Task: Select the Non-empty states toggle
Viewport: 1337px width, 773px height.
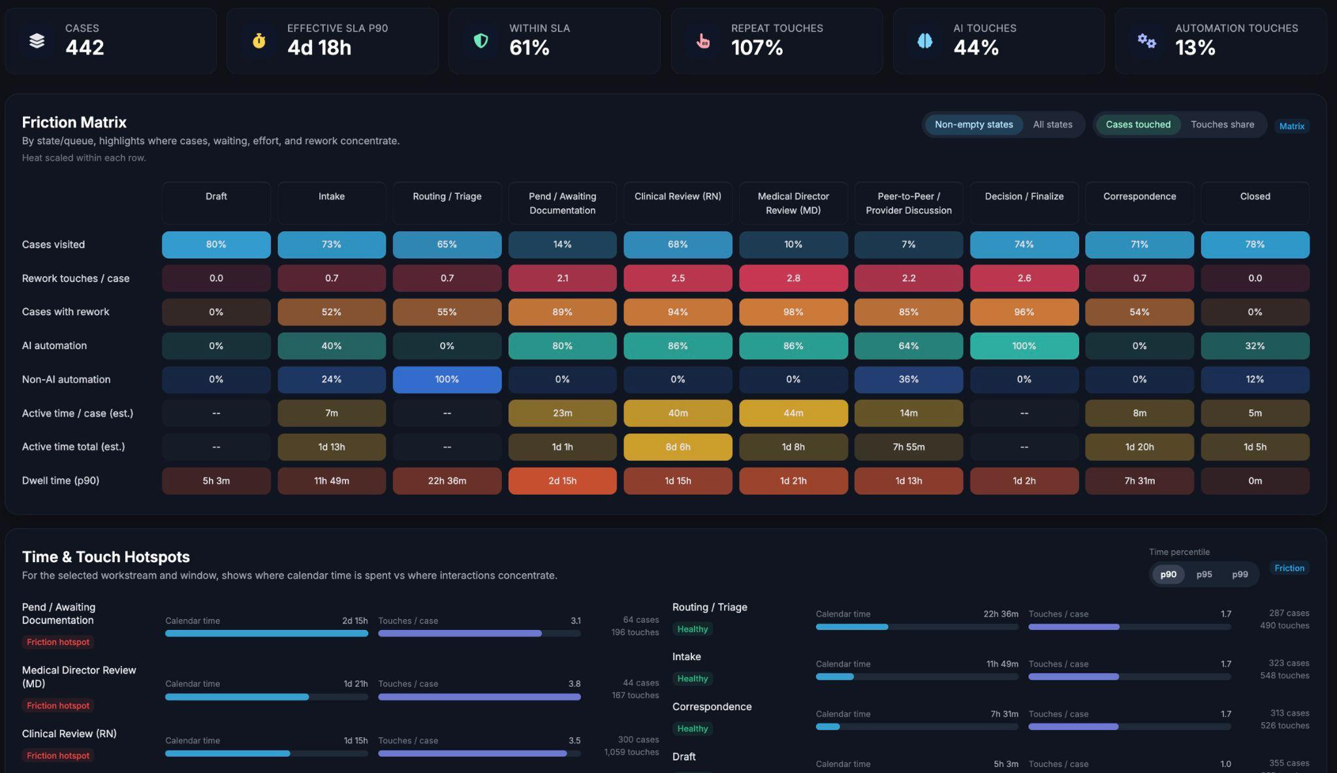Action: coord(974,125)
